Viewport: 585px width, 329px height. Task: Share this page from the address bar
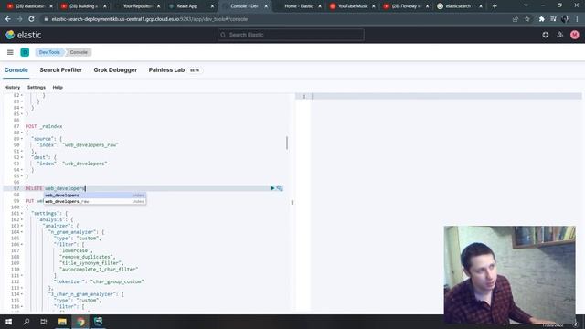point(516,19)
